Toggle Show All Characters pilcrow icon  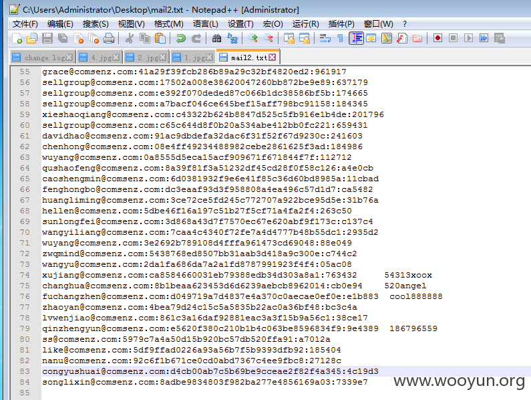pyautogui.click(x=341, y=38)
